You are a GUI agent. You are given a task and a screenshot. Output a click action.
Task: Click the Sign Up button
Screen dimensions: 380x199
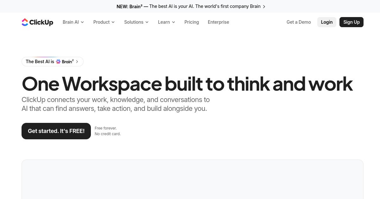[x=351, y=22]
